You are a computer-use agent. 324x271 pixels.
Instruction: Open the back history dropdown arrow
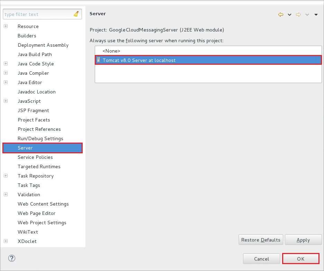pos(289,15)
